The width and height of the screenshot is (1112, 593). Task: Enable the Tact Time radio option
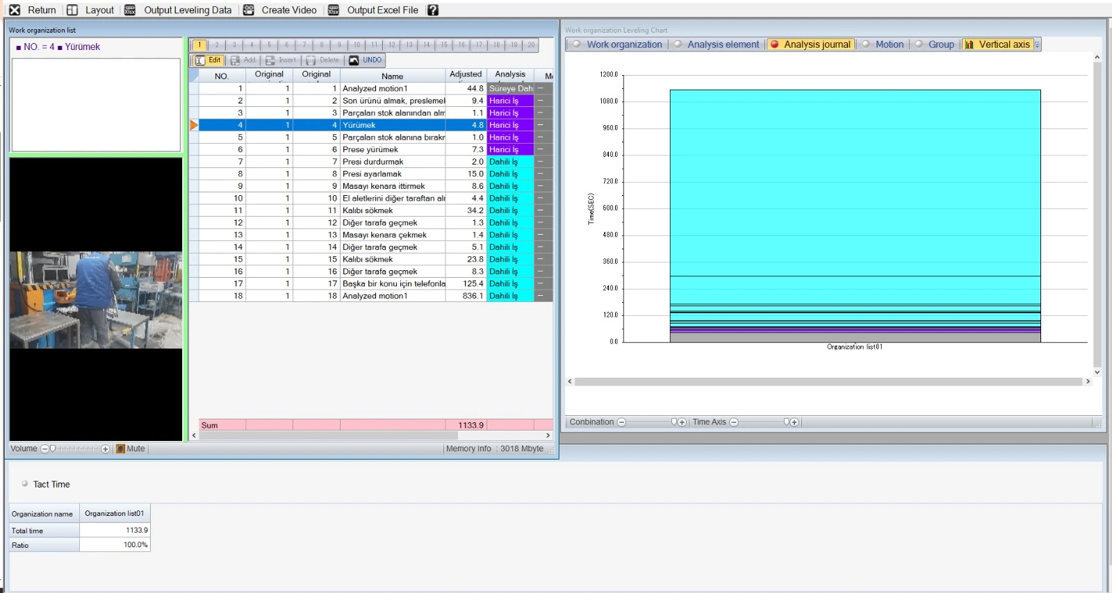click(25, 484)
